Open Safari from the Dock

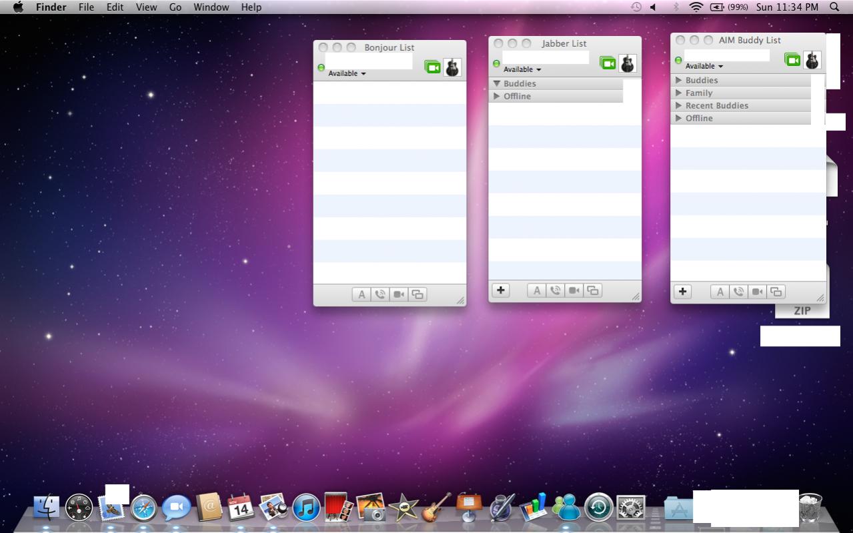point(143,508)
